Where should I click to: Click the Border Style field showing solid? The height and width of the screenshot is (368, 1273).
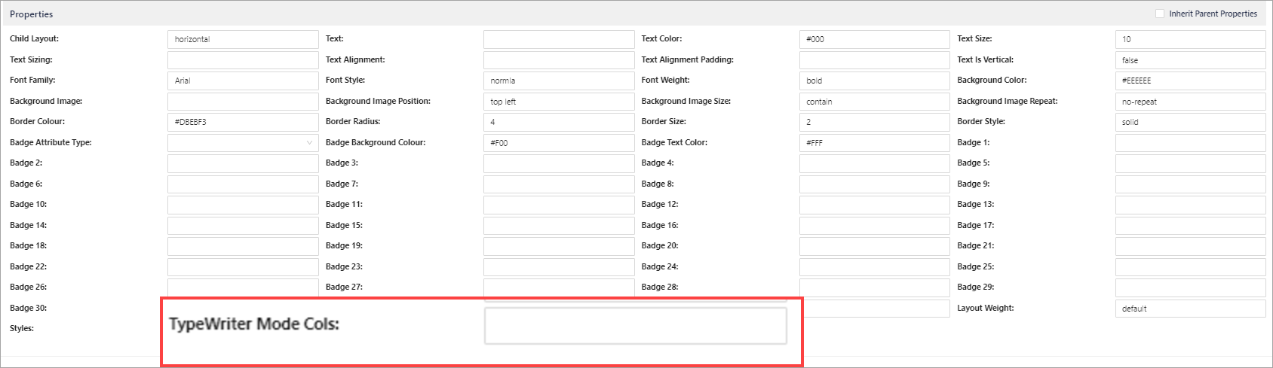click(x=1189, y=122)
